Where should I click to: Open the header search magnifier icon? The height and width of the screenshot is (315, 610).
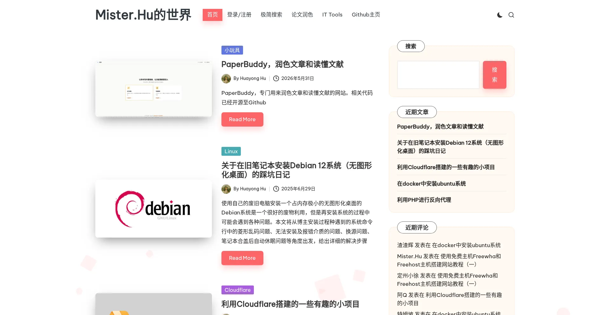coord(511,15)
